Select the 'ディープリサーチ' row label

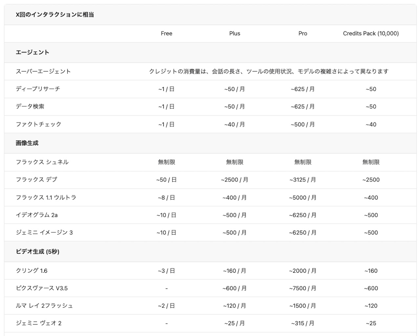(38, 89)
